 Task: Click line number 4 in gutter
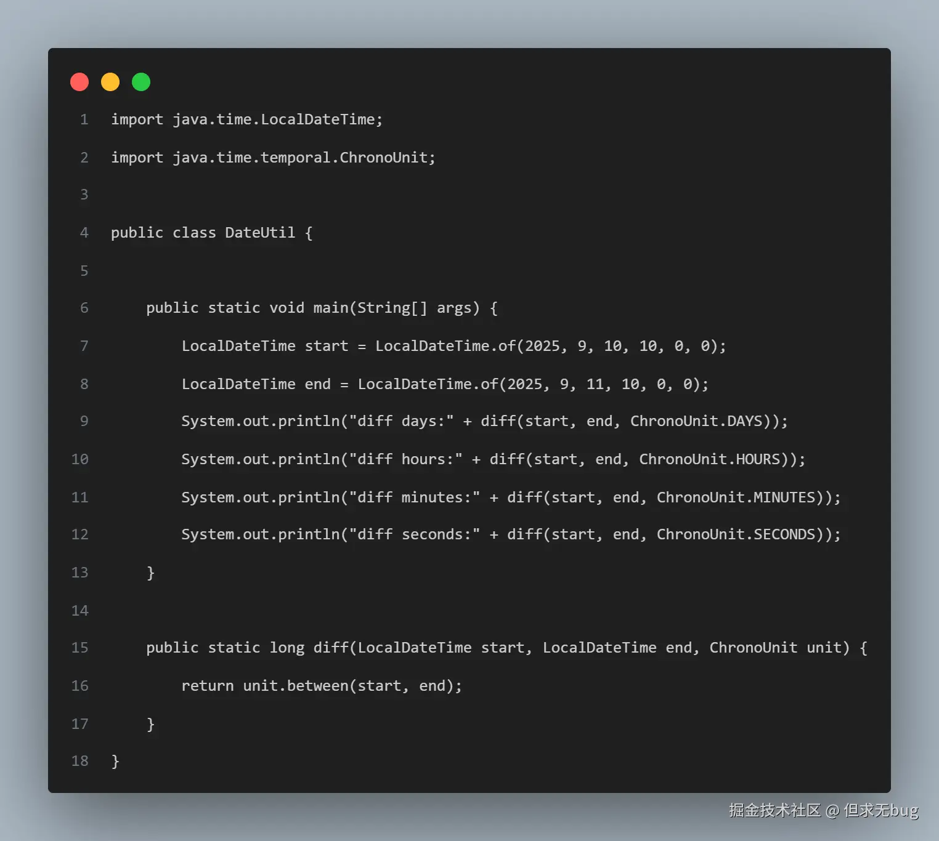click(84, 233)
